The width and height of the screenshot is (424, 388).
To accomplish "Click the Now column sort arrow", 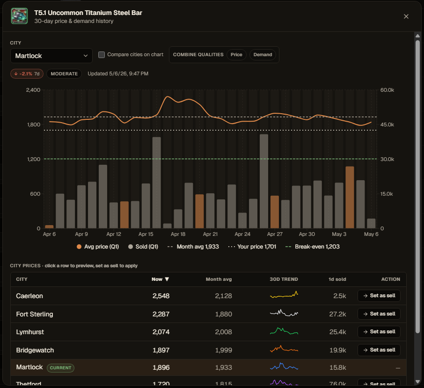I will [x=167, y=279].
